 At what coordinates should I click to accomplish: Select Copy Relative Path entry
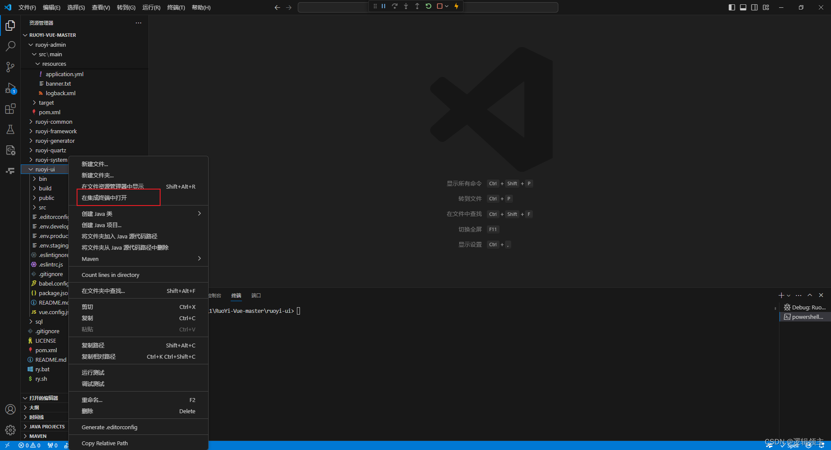click(138, 443)
